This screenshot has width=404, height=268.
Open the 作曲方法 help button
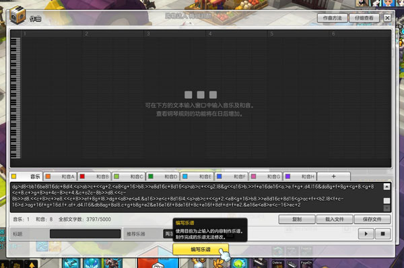[332, 18]
